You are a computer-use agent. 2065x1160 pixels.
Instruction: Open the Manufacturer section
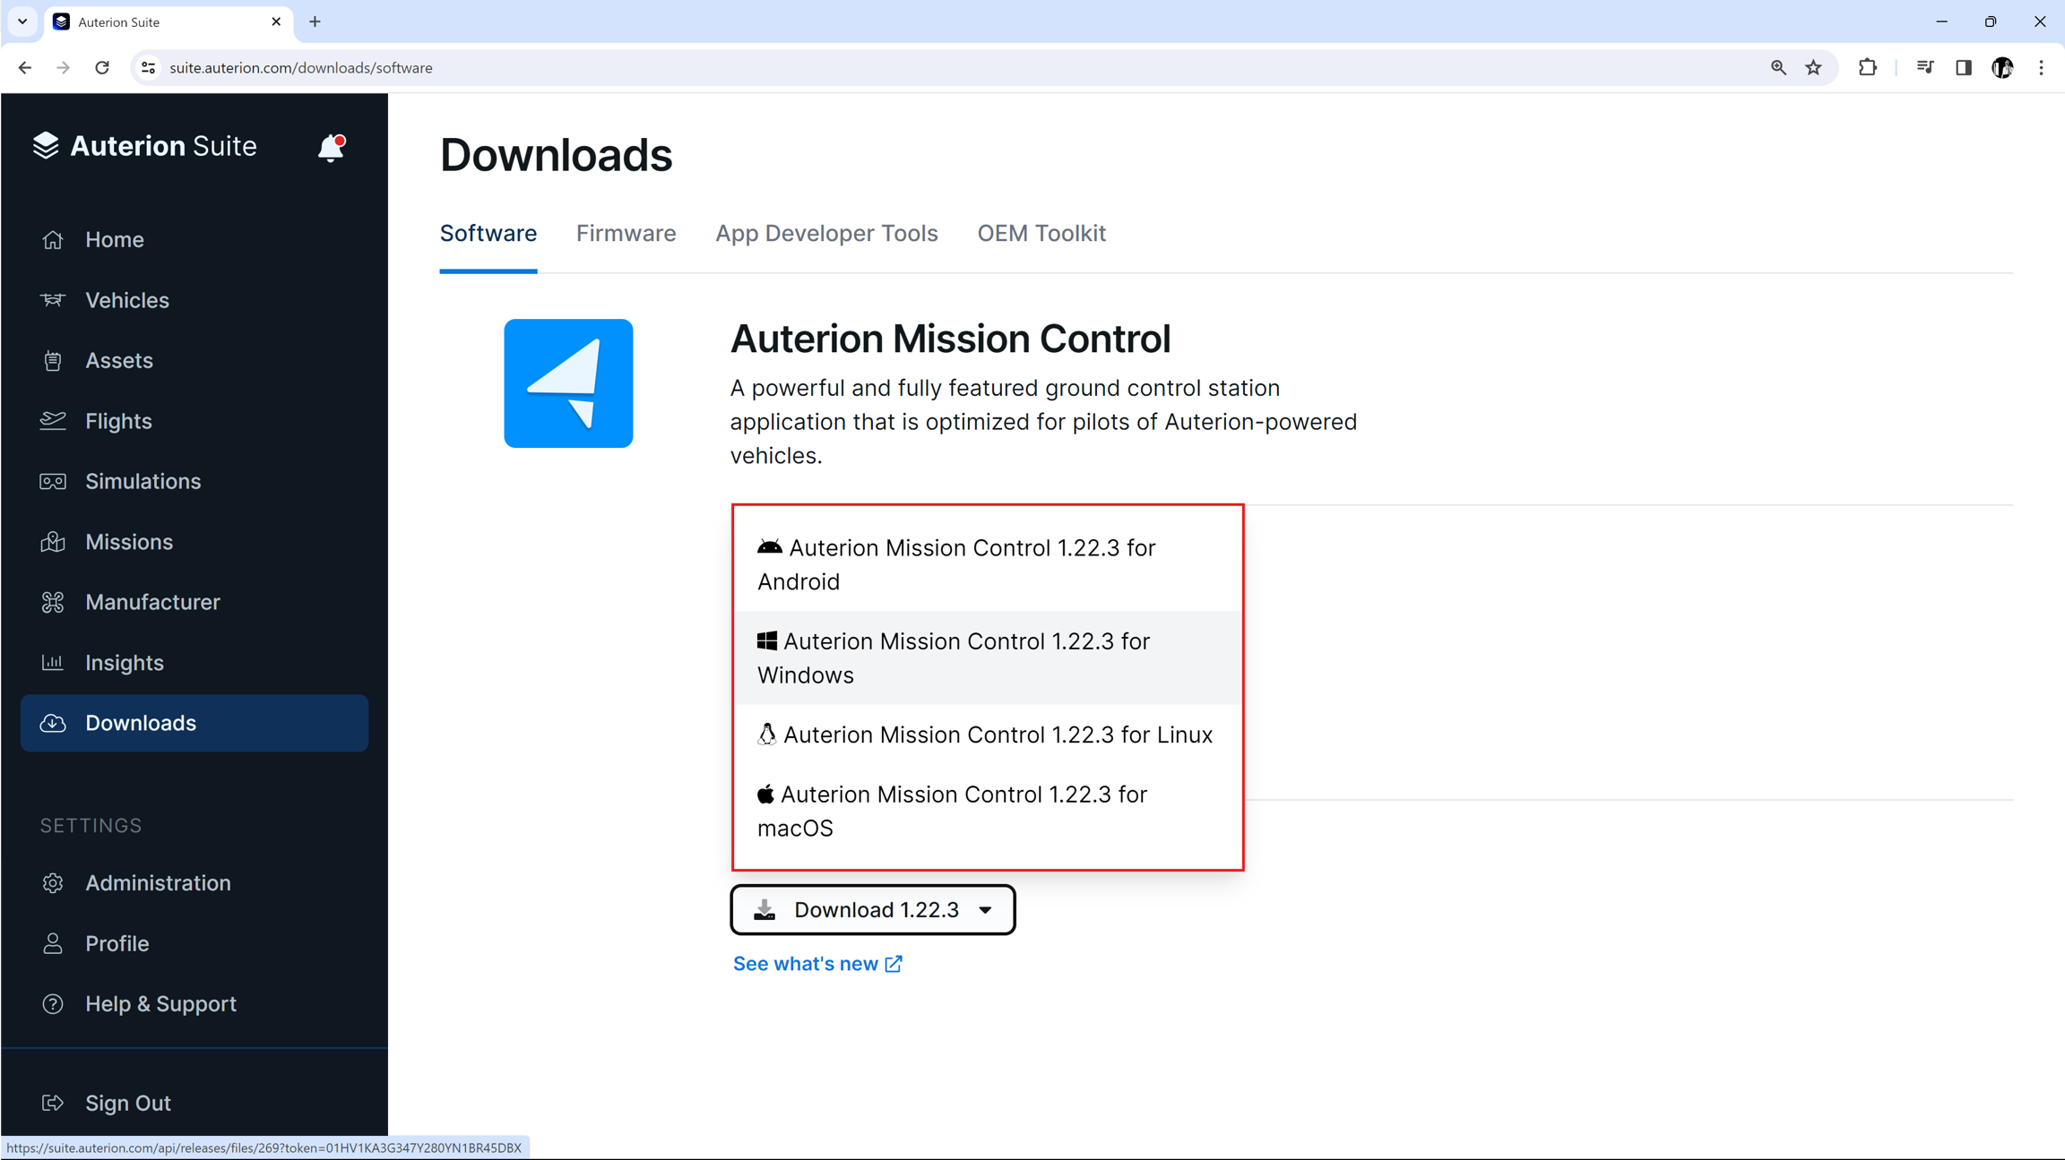click(152, 602)
